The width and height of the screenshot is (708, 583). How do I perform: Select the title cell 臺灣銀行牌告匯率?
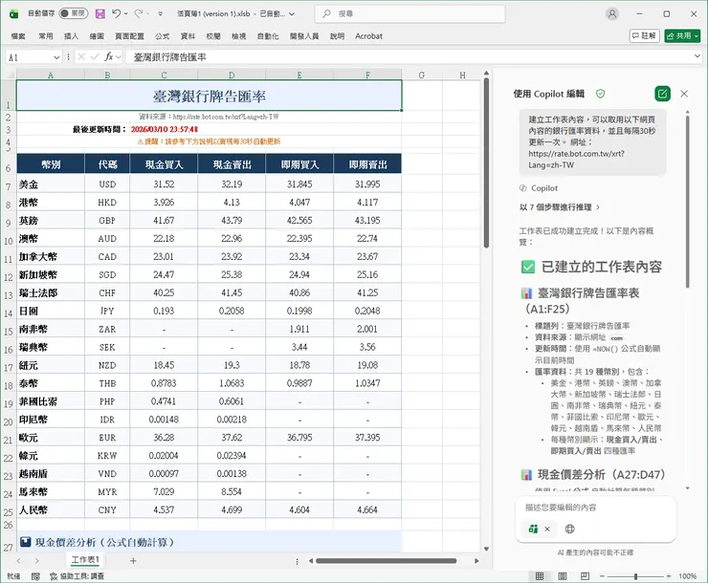point(210,96)
